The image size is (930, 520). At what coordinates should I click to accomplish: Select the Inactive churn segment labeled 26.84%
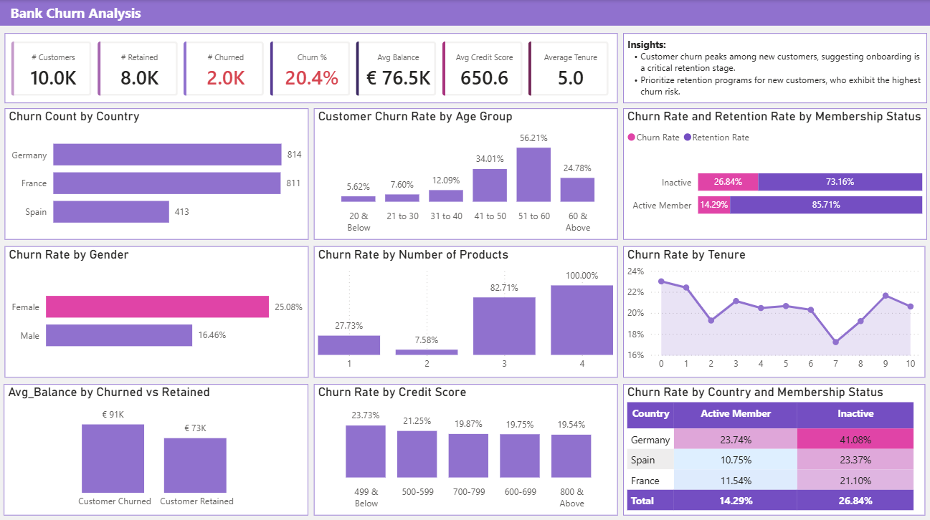(x=728, y=182)
